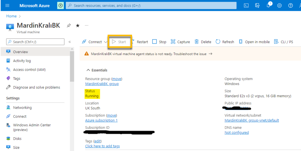Open MardinKralıBK_group-vnet/default link
Viewport: 301px width, 151px height.
(252, 120)
